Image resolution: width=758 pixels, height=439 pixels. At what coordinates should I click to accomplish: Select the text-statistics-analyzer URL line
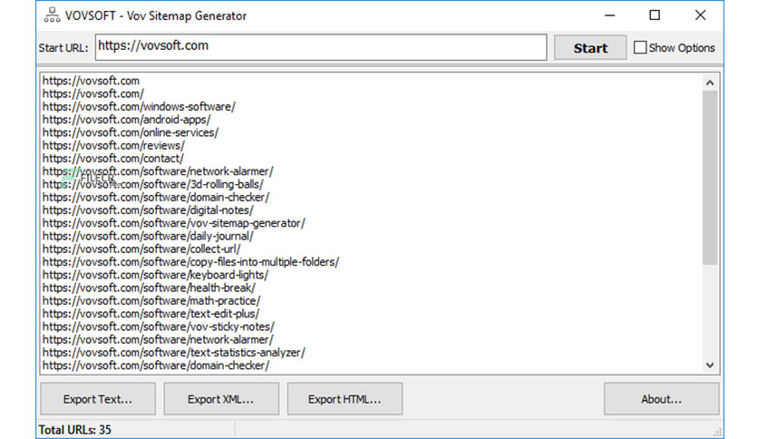[x=174, y=353]
